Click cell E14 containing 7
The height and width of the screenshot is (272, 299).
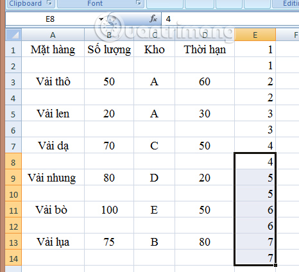tap(255, 257)
